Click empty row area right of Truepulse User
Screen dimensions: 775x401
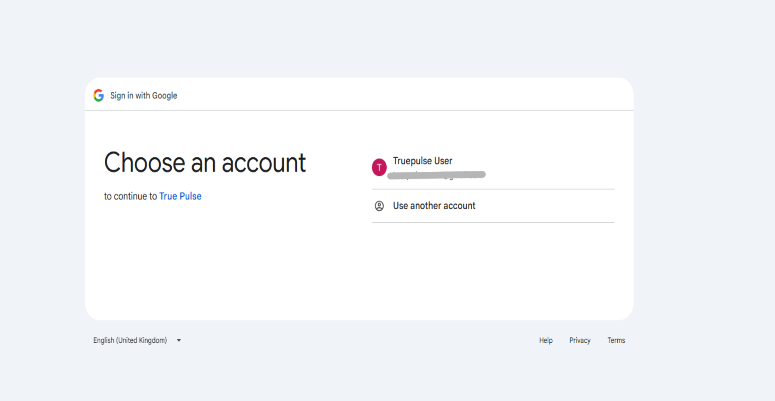(x=551, y=167)
